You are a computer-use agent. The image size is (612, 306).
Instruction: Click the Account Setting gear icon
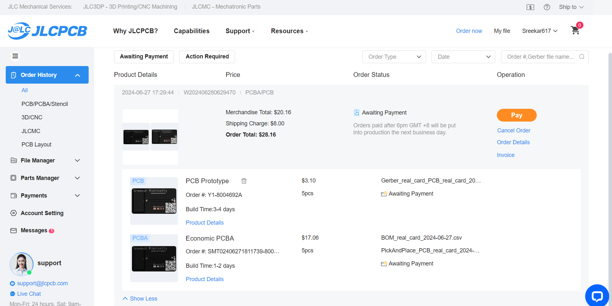tap(13, 213)
